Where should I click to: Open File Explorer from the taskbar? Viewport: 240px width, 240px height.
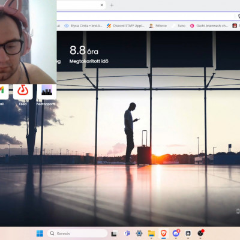[x=151, y=233]
